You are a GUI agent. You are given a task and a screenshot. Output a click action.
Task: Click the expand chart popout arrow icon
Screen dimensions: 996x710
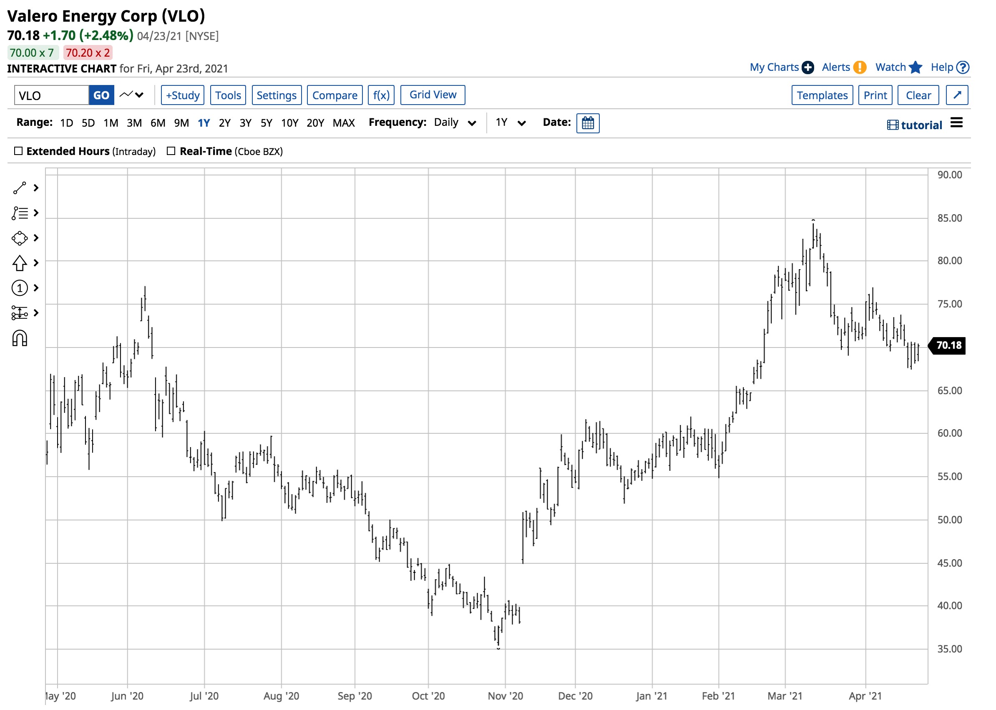point(957,95)
